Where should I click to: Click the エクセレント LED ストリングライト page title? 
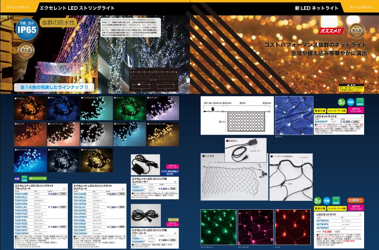(77, 8)
